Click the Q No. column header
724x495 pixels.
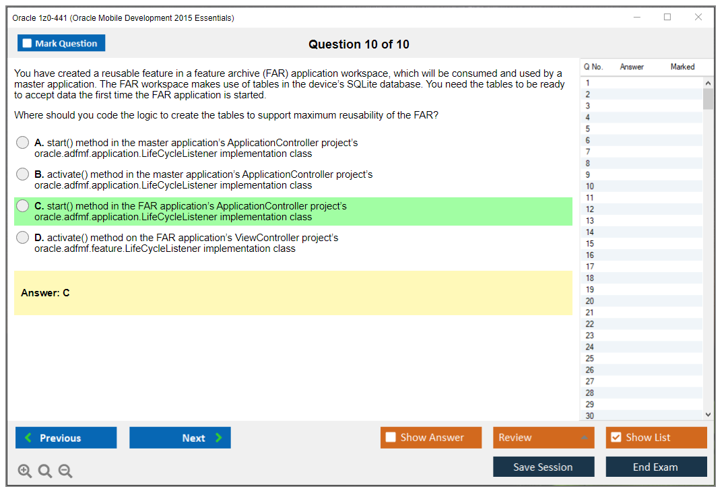[593, 67]
